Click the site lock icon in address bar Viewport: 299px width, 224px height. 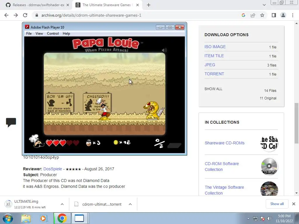pos(37,15)
